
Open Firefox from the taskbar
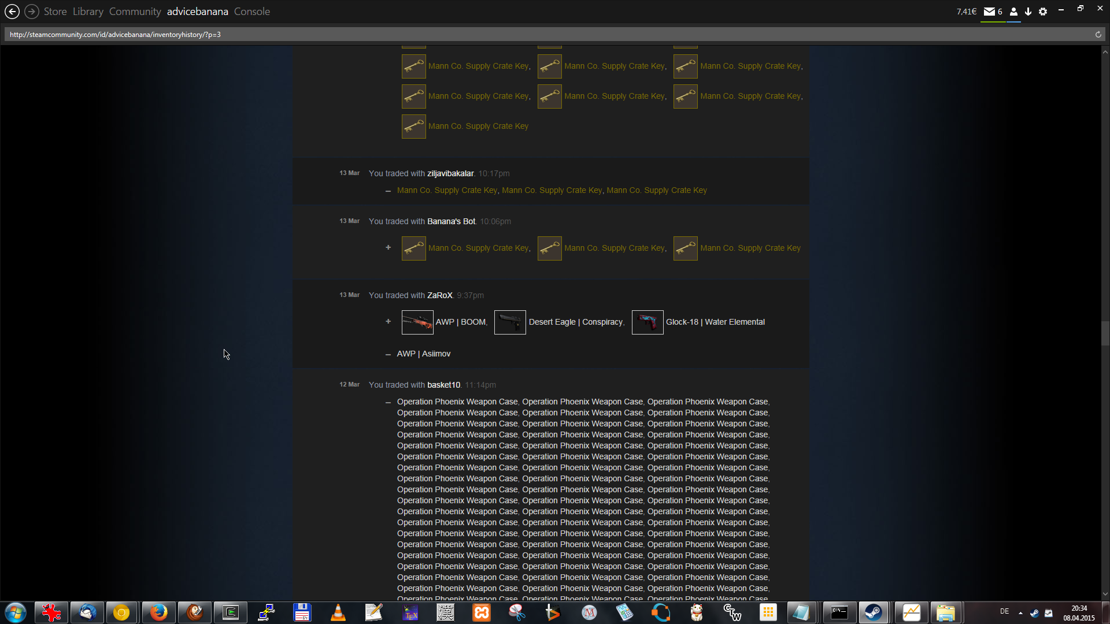tap(158, 612)
